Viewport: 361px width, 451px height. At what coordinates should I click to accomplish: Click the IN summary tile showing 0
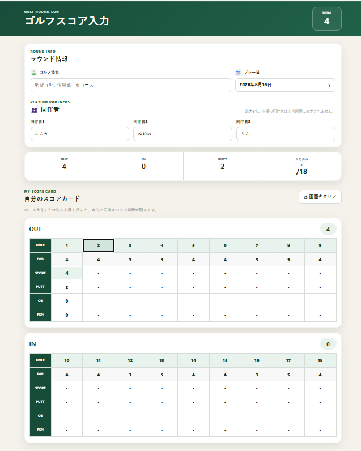[x=143, y=166]
